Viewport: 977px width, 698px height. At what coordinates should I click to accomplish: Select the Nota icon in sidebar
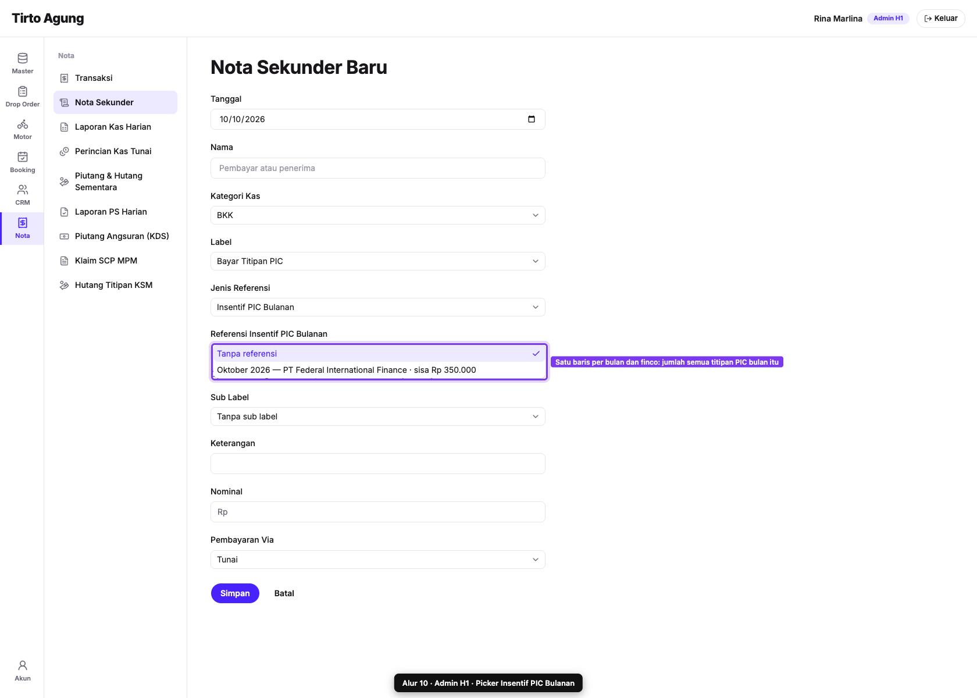pyautogui.click(x=23, y=223)
